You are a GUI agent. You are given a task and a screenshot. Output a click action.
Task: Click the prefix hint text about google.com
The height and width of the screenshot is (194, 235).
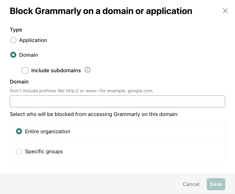[82, 91]
